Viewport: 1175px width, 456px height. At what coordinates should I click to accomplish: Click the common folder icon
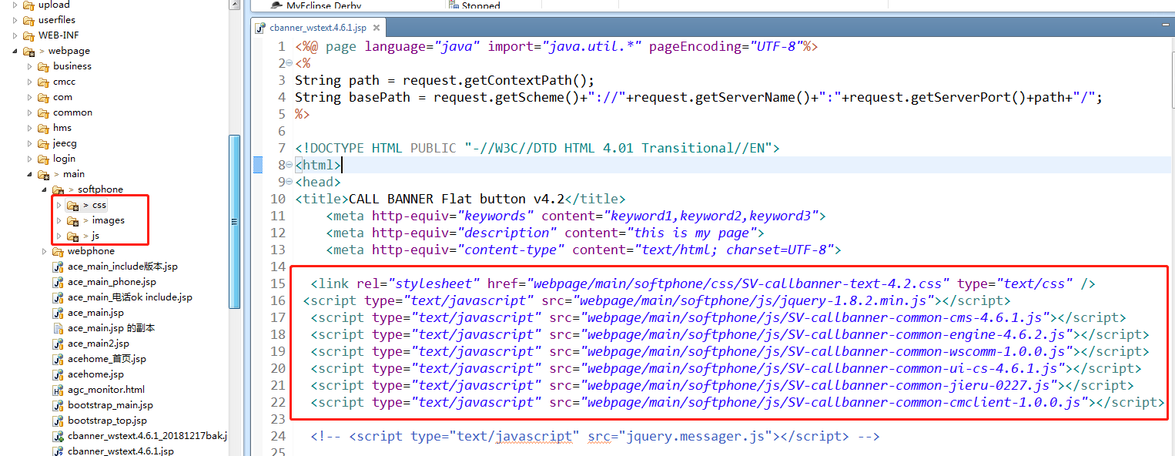point(43,112)
